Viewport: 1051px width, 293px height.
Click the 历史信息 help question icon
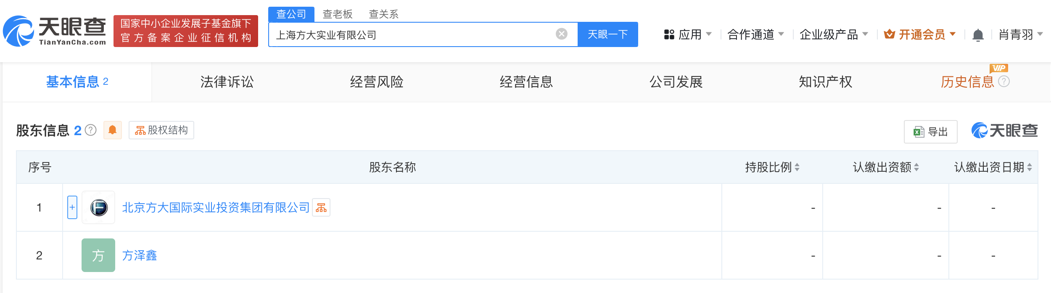(x=1003, y=81)
